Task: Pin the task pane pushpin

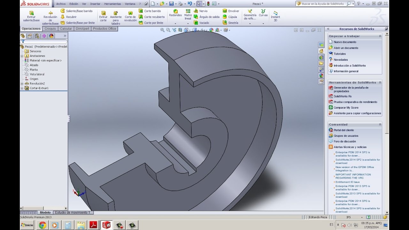Action: (386, 29)
